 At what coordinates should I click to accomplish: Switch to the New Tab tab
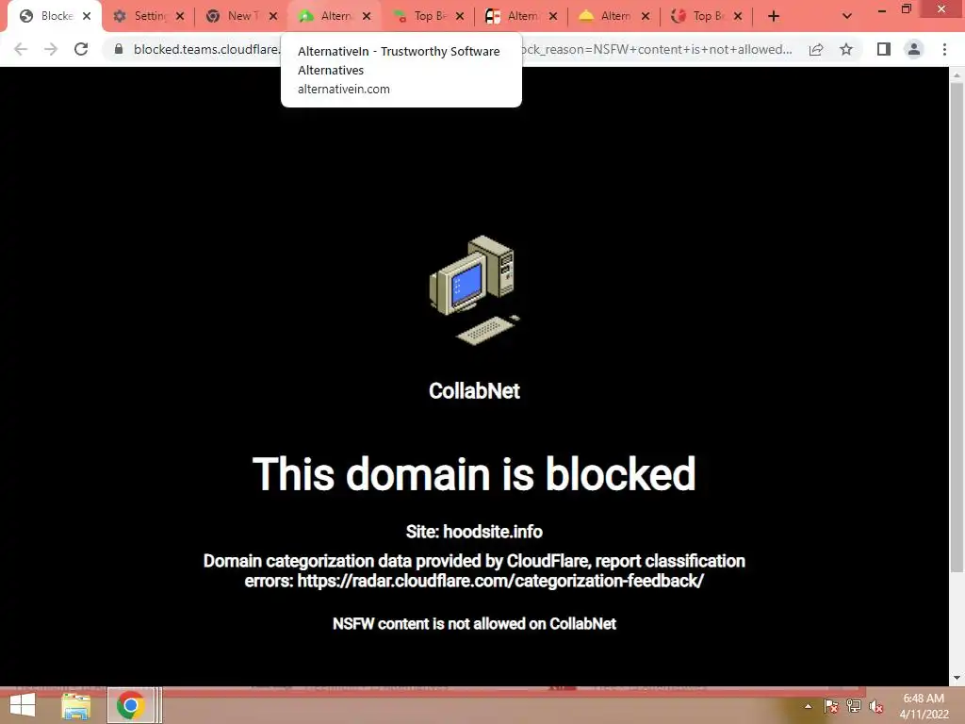(x=240, y=16)
